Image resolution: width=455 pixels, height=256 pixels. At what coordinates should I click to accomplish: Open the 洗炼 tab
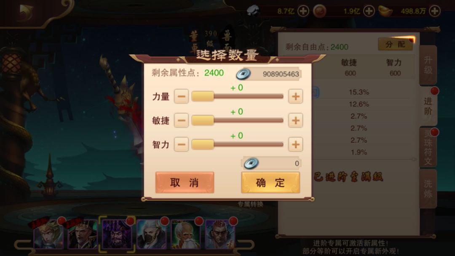click(428, 189)
